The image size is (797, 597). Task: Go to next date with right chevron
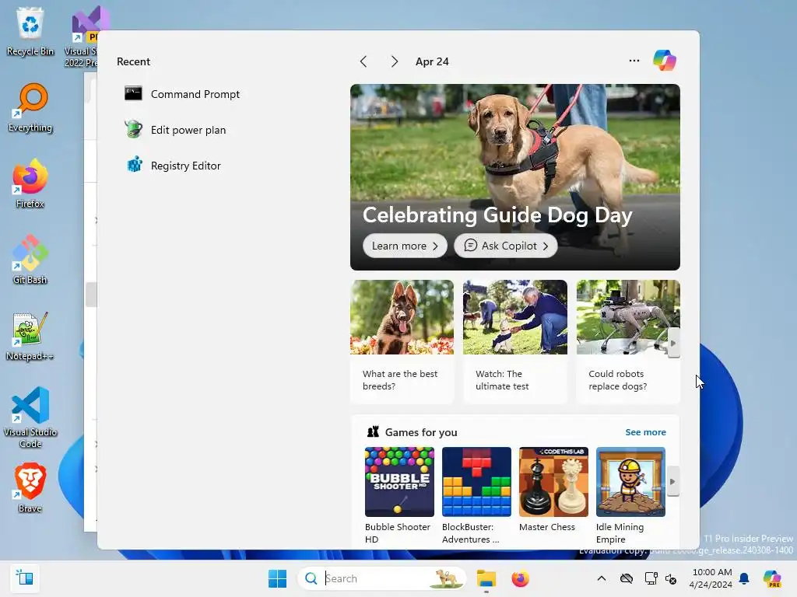[x=394, y=61]
